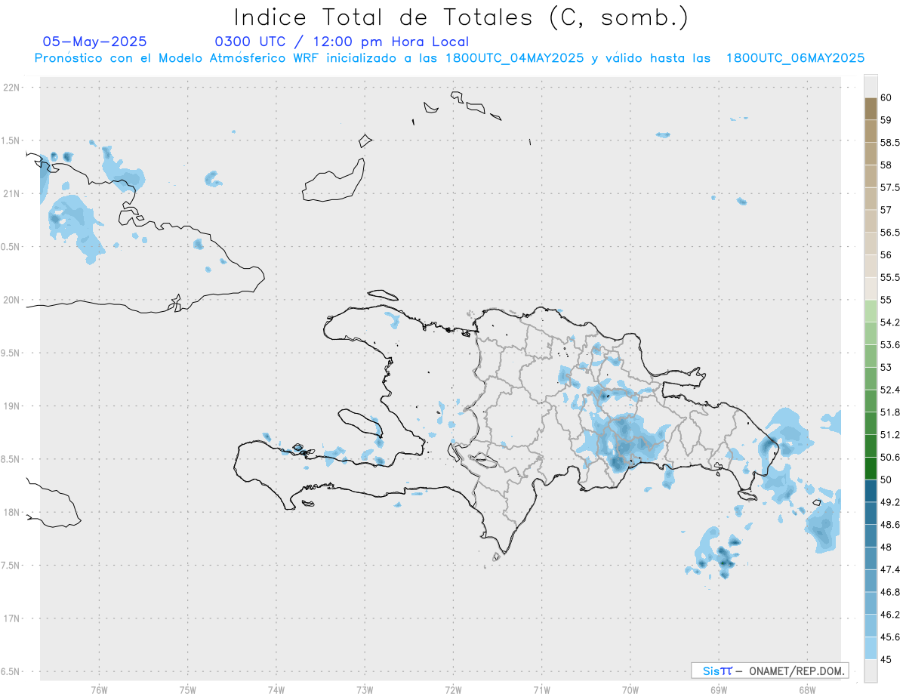Click the longitude label "70W"
Image resolution: width=906 pixels, height=700 pixels.
(x=630, y=689)
